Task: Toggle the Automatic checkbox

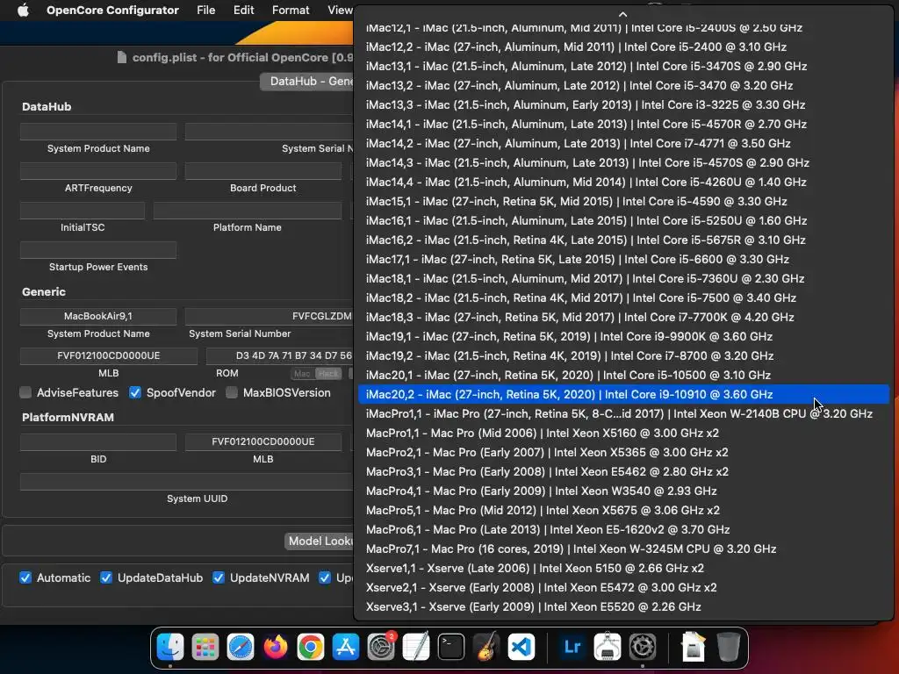Action: [25, 577]
